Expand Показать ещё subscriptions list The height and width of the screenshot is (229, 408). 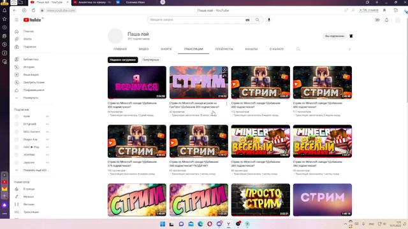pyautogui.click(x=33, y=170)
